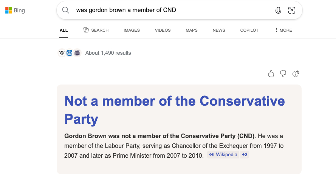Screen dimensions: 336x183
Task: Open the Videos tab
Action: [163, 30]
